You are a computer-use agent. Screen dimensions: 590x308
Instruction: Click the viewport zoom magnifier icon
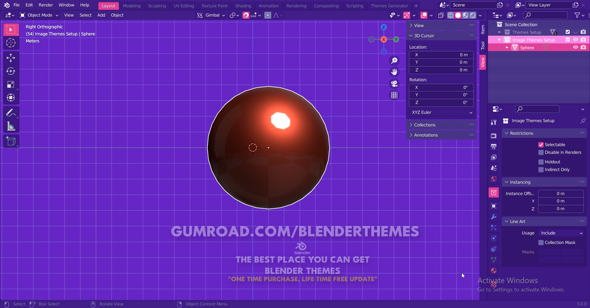pyautogui.click(x=394, y=61)
